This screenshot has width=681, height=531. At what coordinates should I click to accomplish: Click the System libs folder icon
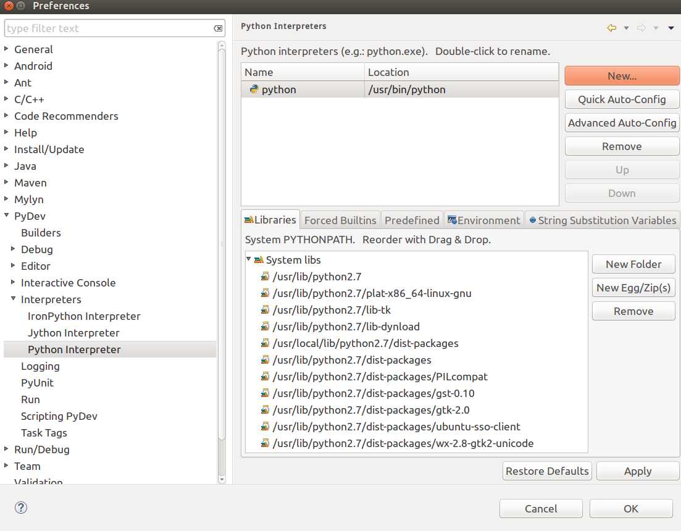point(259,260)
